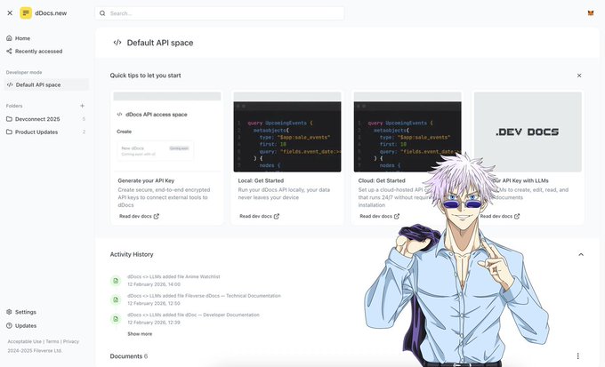This screenshot has height=367, width=605.
Task: Open the Product Updates folder
Action: (x=36, y=132)
